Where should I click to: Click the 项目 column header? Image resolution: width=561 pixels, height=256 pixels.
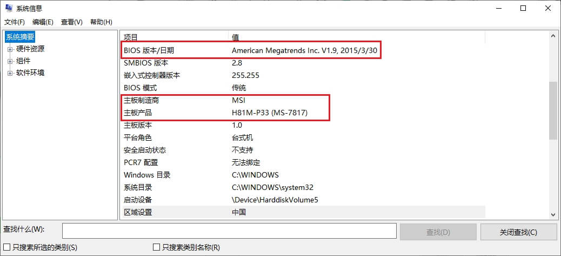click(174, 37)
